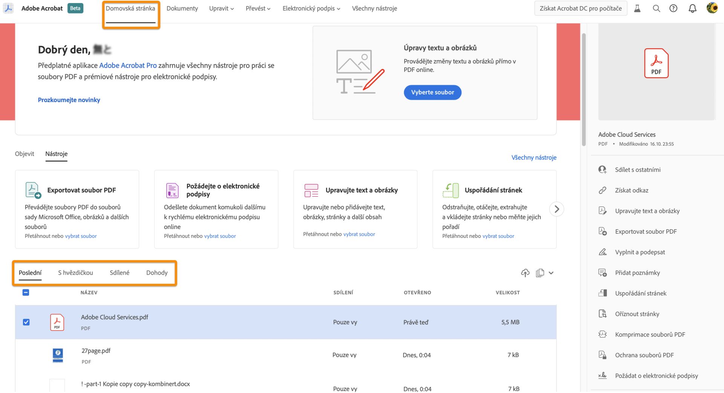Click the Upravujte text a obrázky card icon

click(x=311, y=190)
